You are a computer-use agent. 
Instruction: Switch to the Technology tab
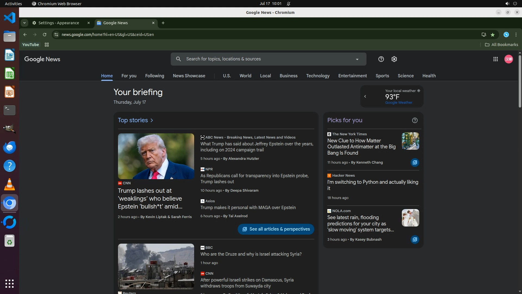(318, 76)
